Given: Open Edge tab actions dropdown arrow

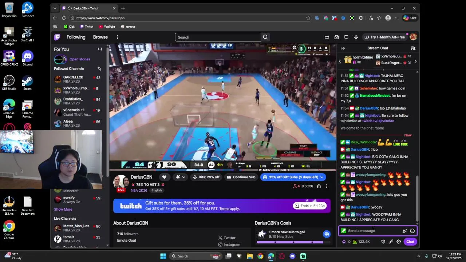Looking at the screenshot, I should [x=55, y=8].
